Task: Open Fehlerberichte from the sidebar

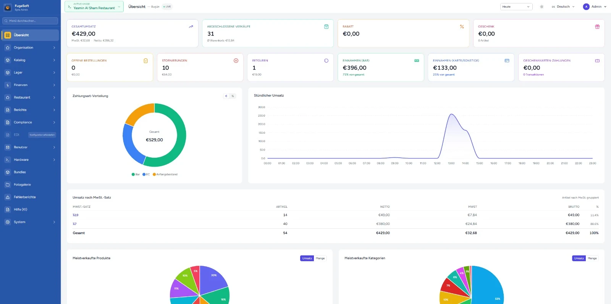Action: [x=30, y=197]
